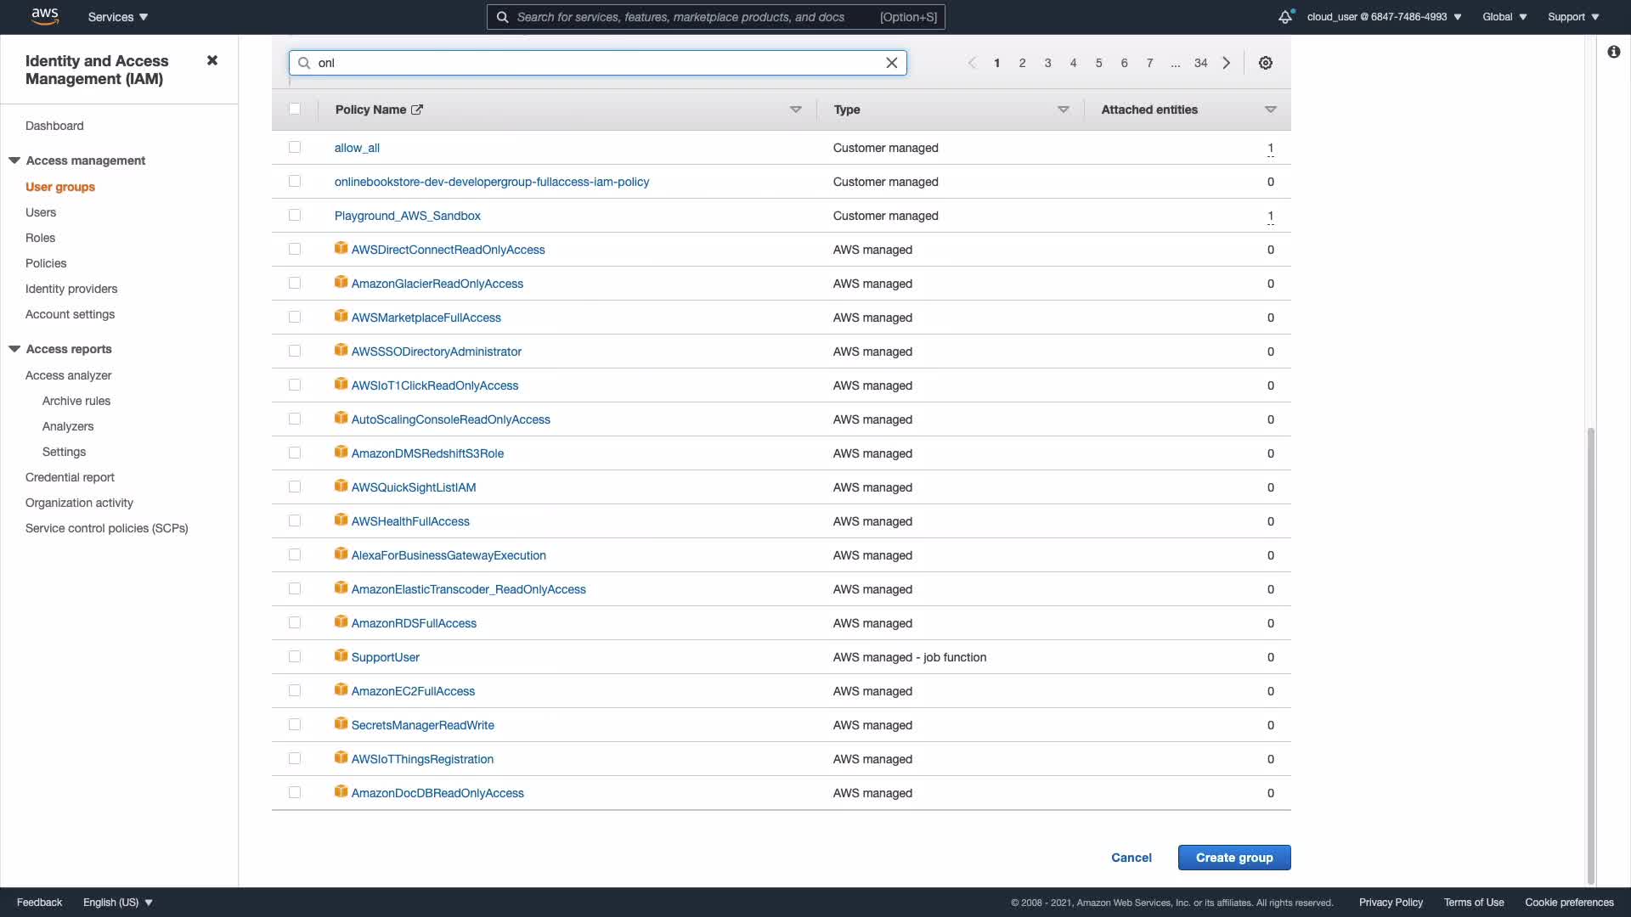This screenshot has width=1631, height=917.
Task: Check the allow_all policy checkbox
Action: [295, 147]
